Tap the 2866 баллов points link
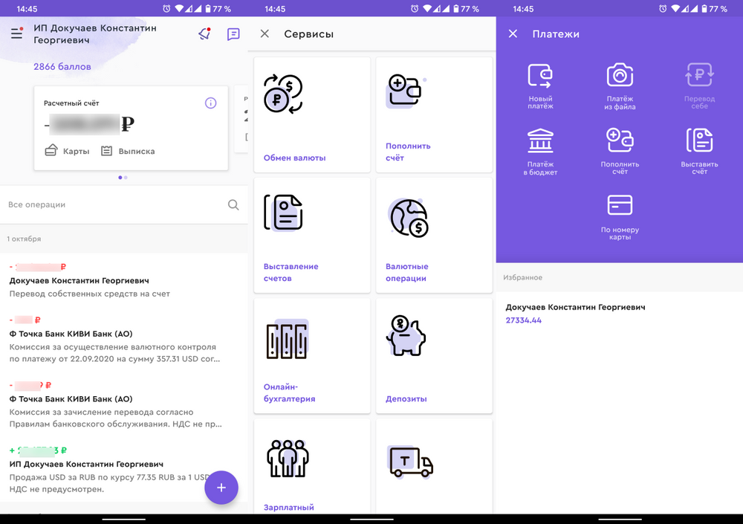 click(x=62, y=67)
